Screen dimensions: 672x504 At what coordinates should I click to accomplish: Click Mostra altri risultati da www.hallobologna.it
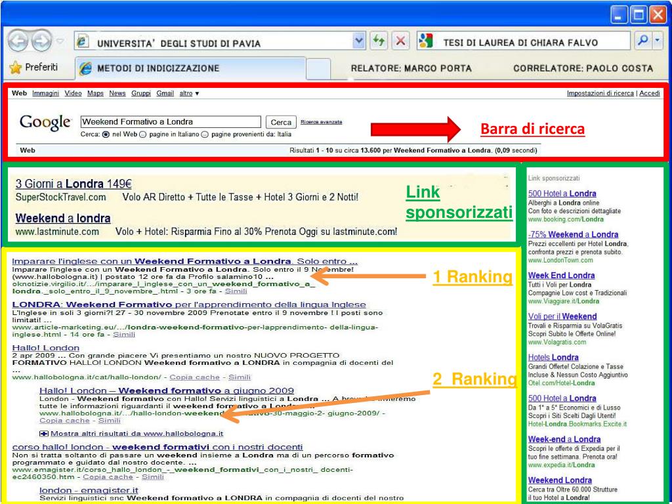[x=136, y=434]
